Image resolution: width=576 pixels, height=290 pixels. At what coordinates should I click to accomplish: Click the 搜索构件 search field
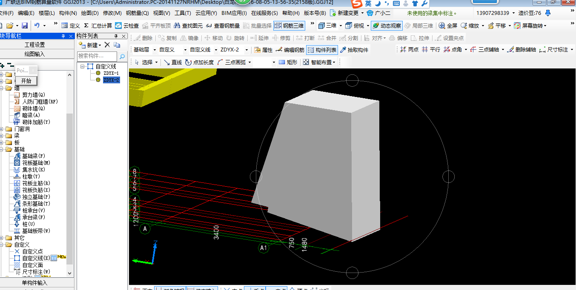tap(97, 56)
